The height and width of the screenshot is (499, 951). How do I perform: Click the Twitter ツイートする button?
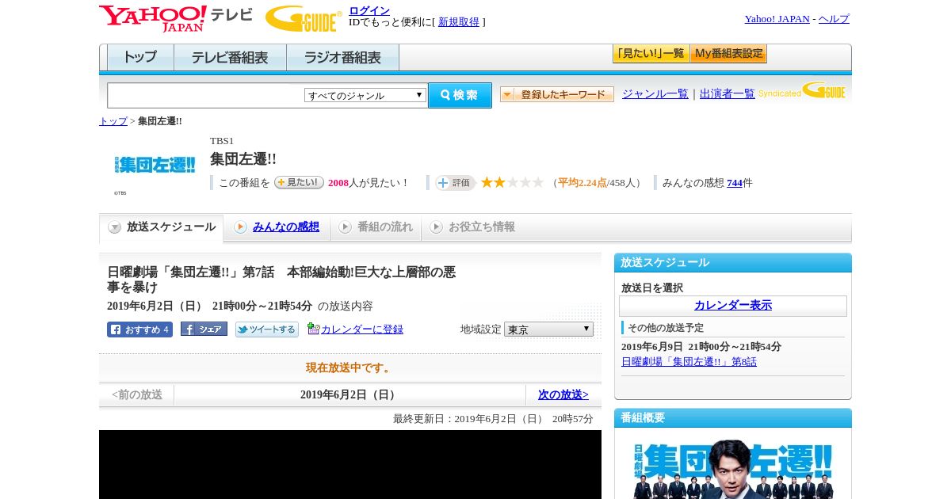[267, 329]
